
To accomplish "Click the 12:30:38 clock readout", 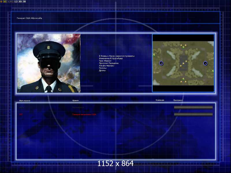I will coord(20,1).
